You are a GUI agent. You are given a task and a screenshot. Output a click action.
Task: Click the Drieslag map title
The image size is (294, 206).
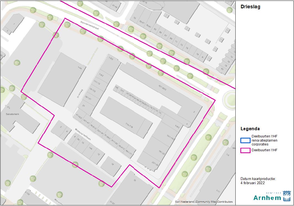click(250, 7)
